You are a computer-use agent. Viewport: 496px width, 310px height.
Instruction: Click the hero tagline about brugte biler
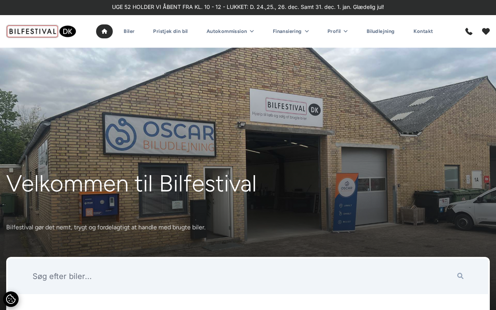[106, 227]
